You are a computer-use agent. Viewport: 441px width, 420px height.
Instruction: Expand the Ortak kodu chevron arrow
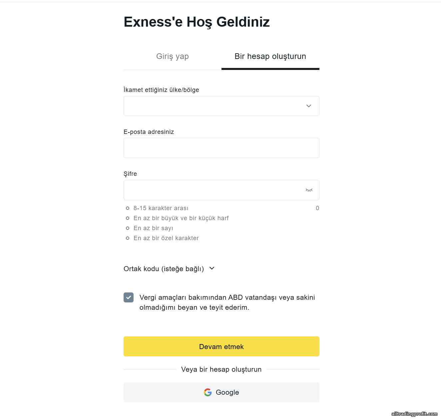point(212,268)
